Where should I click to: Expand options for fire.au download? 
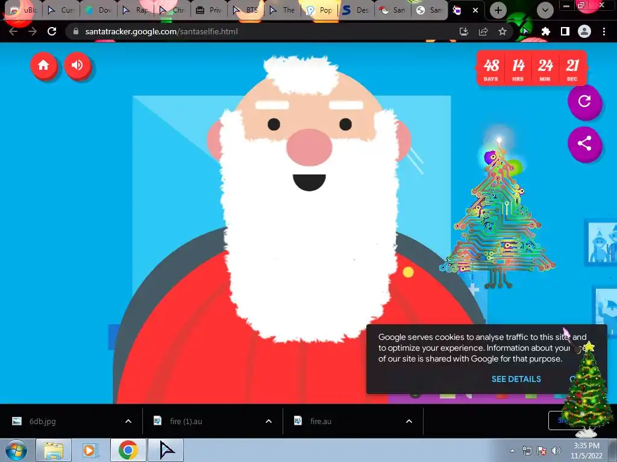(409, 421)
